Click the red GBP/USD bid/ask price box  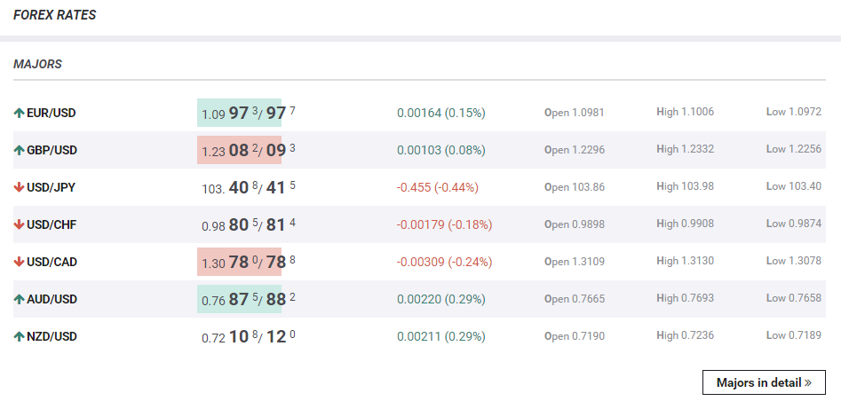click(x=239, y=150)
